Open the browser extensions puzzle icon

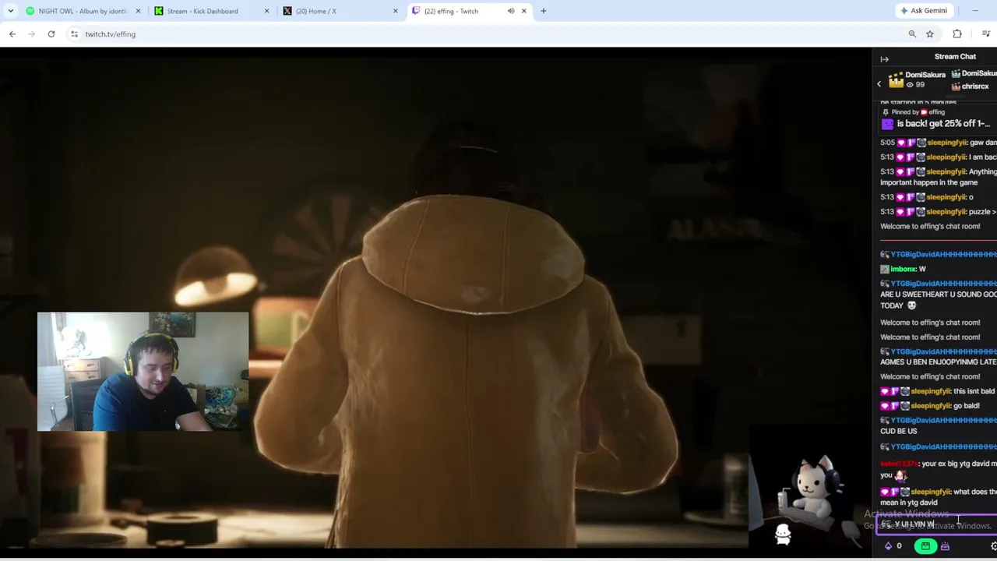pos(957,34)
